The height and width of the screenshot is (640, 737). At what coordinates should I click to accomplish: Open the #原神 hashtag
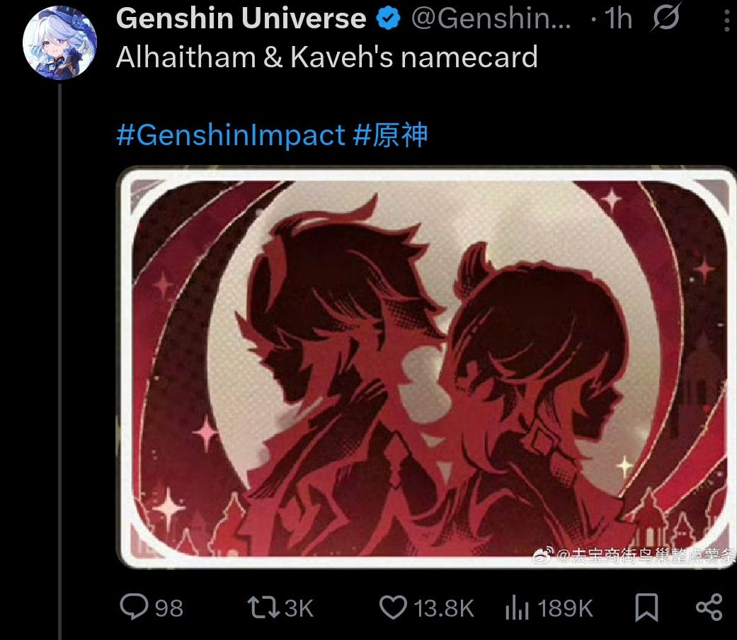(390, 135)
